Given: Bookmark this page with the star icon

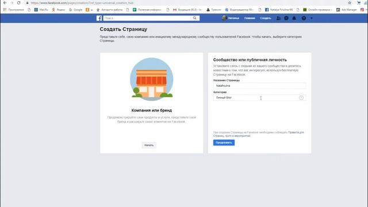Looking at the screenshot, I should (350, 3).
